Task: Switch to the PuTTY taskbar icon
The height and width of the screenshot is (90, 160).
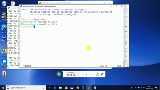Action: coord(89,88)
